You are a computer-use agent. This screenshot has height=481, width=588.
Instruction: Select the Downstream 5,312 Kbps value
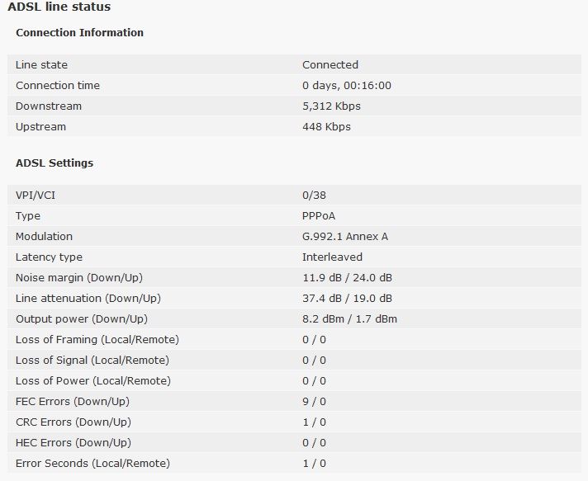tap(331, 106)
